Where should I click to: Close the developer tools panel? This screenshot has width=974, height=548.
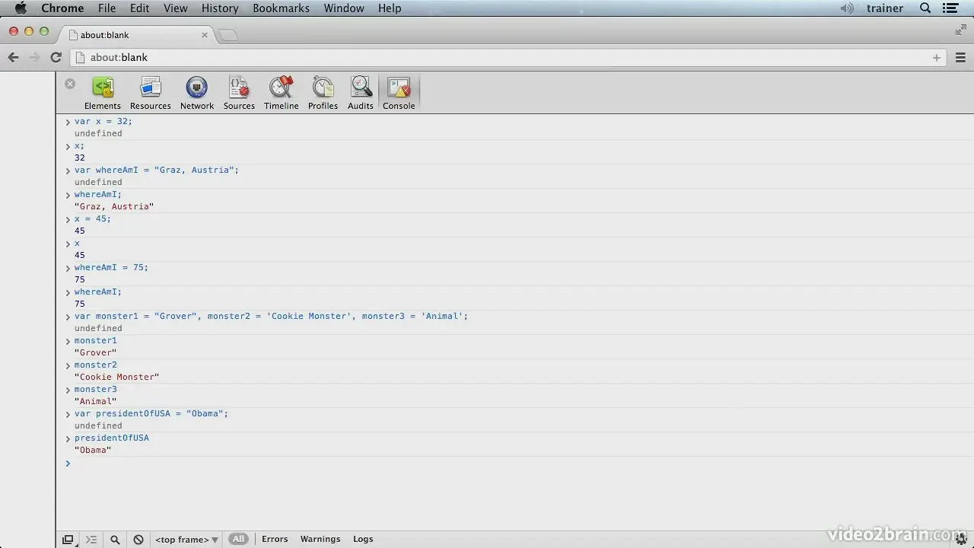click(x=70, y=84)
